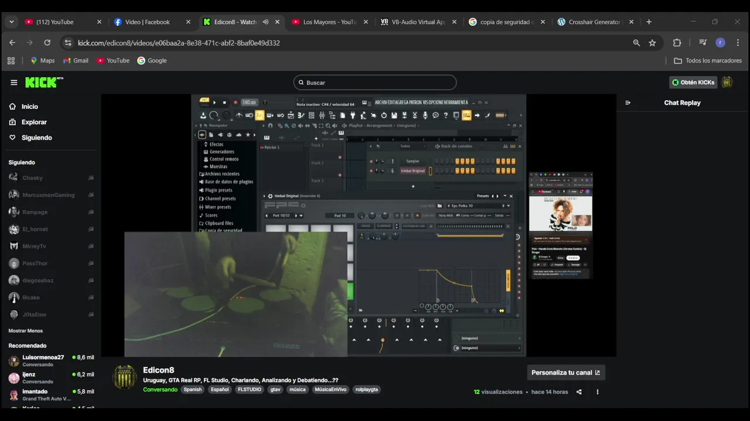Click the address bar URL
750x421 pixels.
(179, 43)
